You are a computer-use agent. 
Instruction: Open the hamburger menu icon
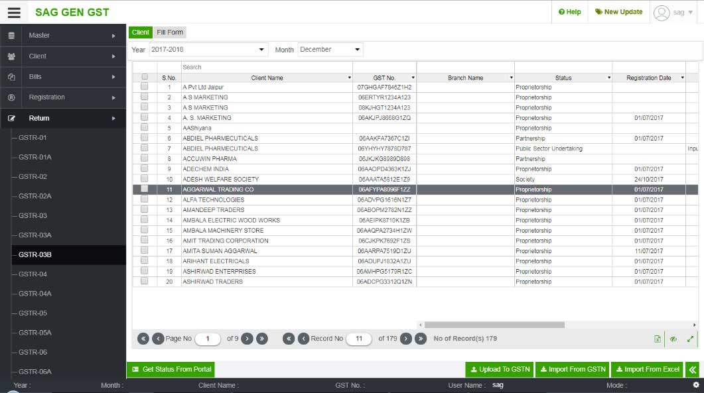click(x=14, y=12)
